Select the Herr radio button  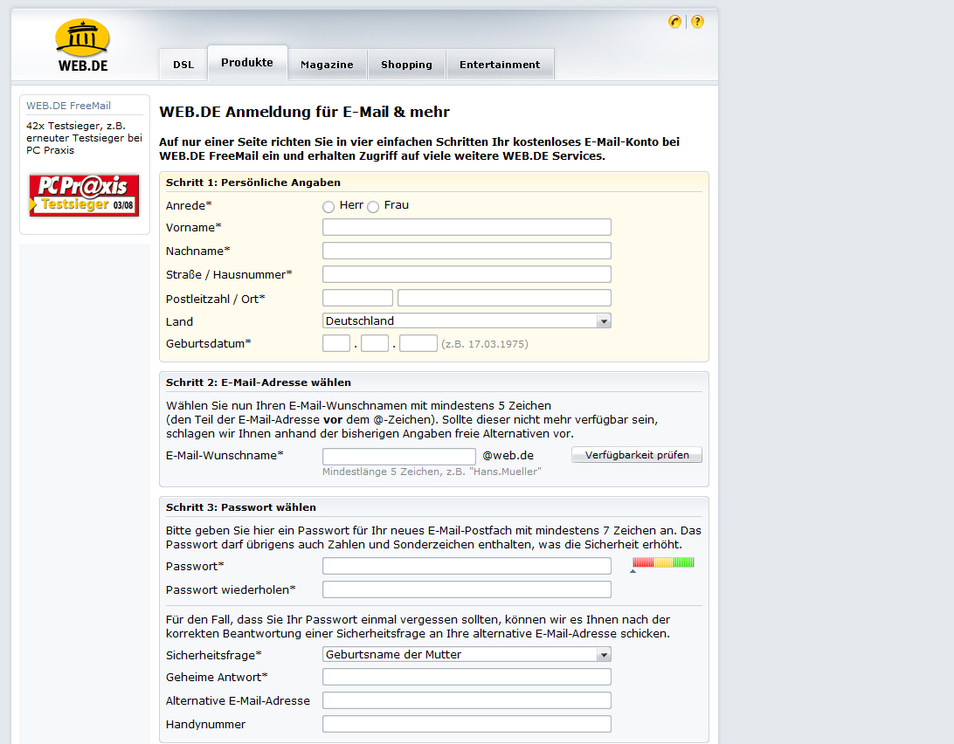[x=328, y=207]
